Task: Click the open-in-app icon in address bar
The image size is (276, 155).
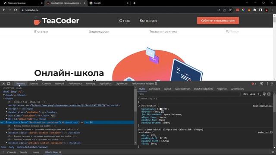Action: coord(219,10)
